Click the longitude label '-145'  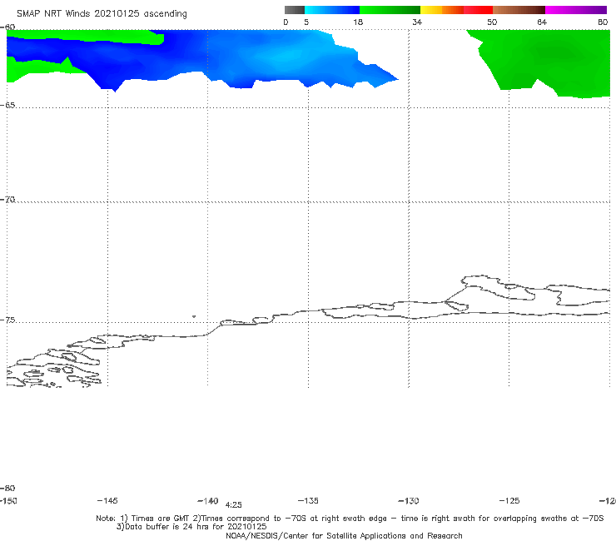point(107,501)
